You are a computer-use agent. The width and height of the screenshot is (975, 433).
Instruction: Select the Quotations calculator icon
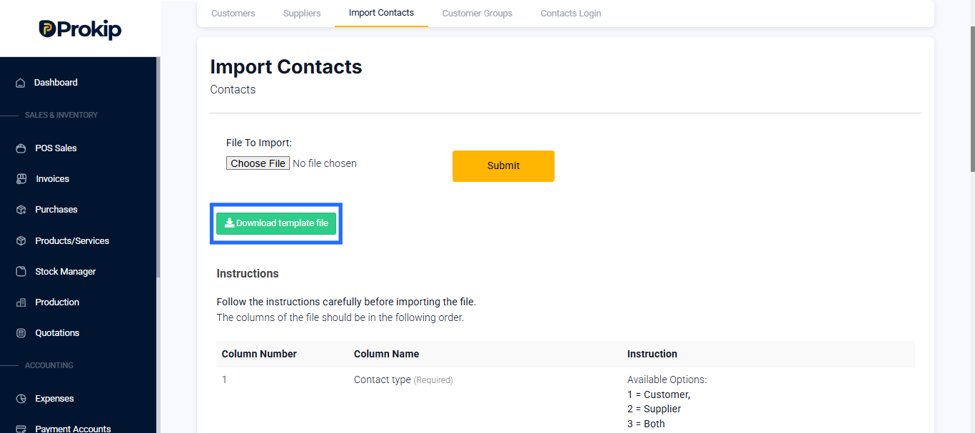[21, 333]
